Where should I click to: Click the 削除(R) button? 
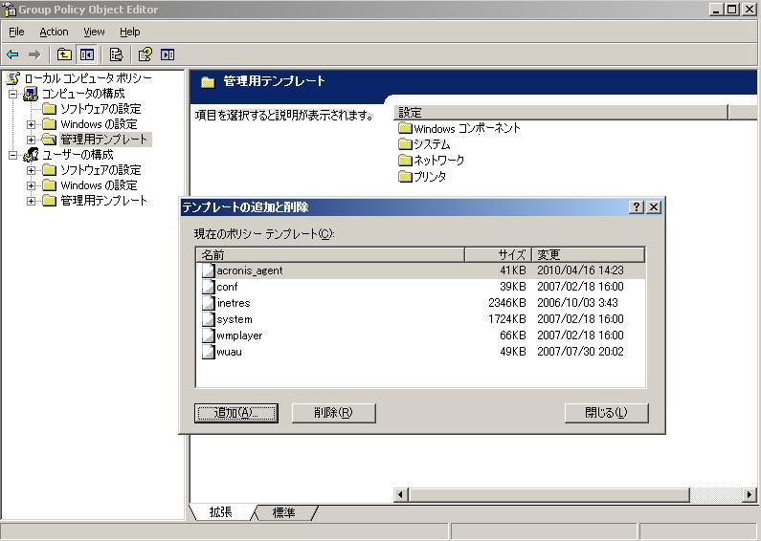coord(332,413)
